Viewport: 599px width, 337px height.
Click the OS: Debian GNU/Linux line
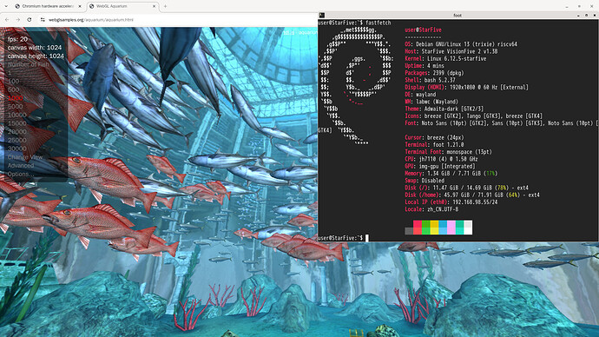(x=461, y=44)
